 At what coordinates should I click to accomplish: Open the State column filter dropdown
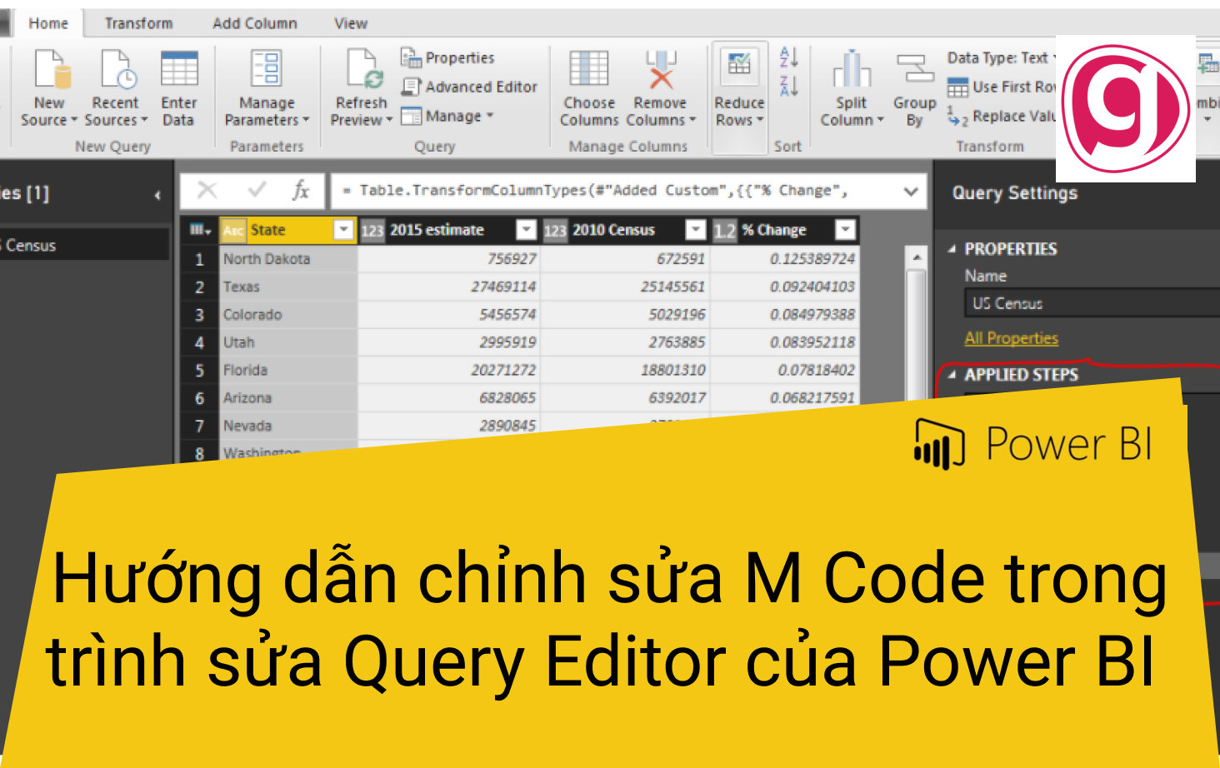(344, 230)
